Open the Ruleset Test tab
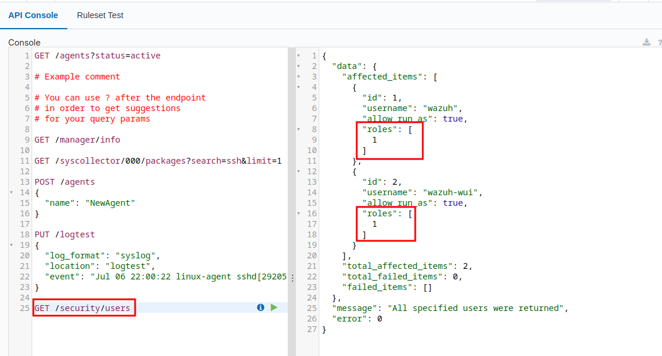 pyautogui.click(x=100, y=15)
